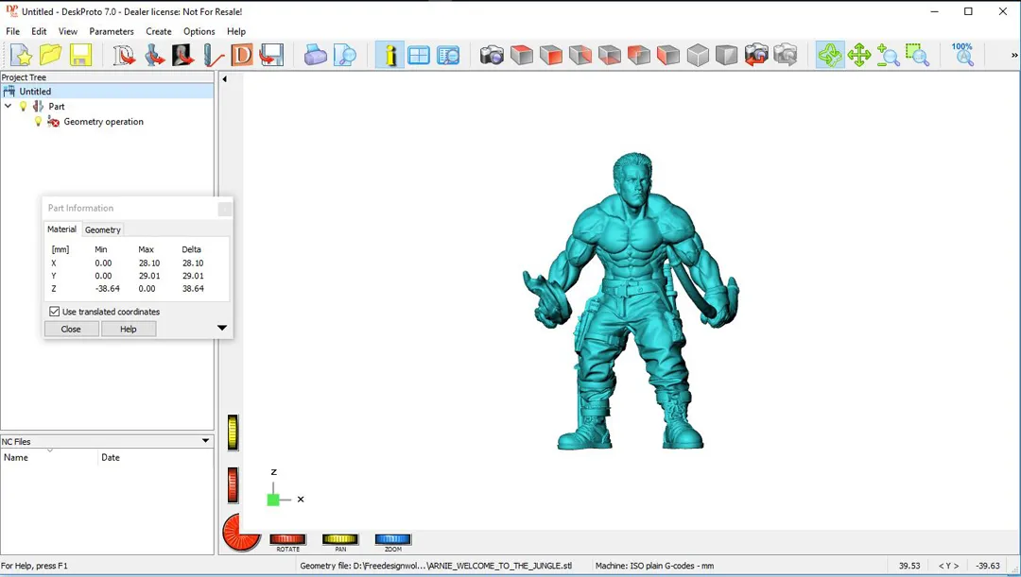The image size is (1021, 577).
Task: Load geometry file with the vase-arrow icon
Action: pos(154,56)
